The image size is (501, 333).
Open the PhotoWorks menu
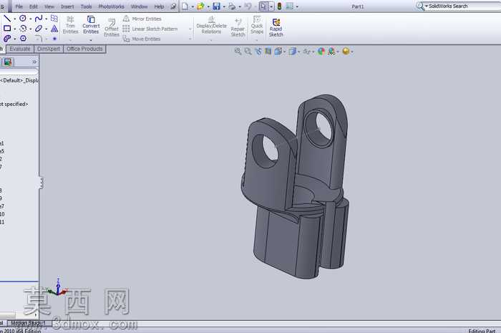pos(111,6)
